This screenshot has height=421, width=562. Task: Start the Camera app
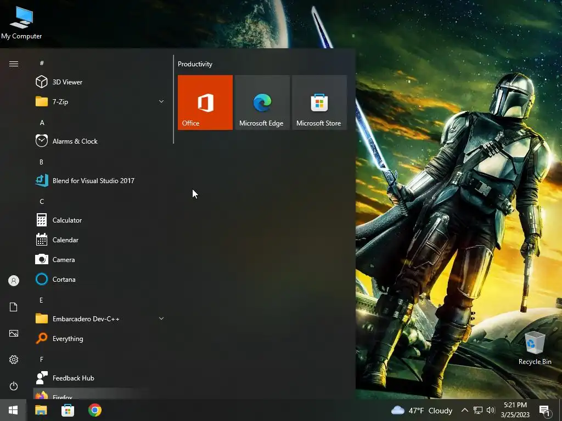click(100, 259)
